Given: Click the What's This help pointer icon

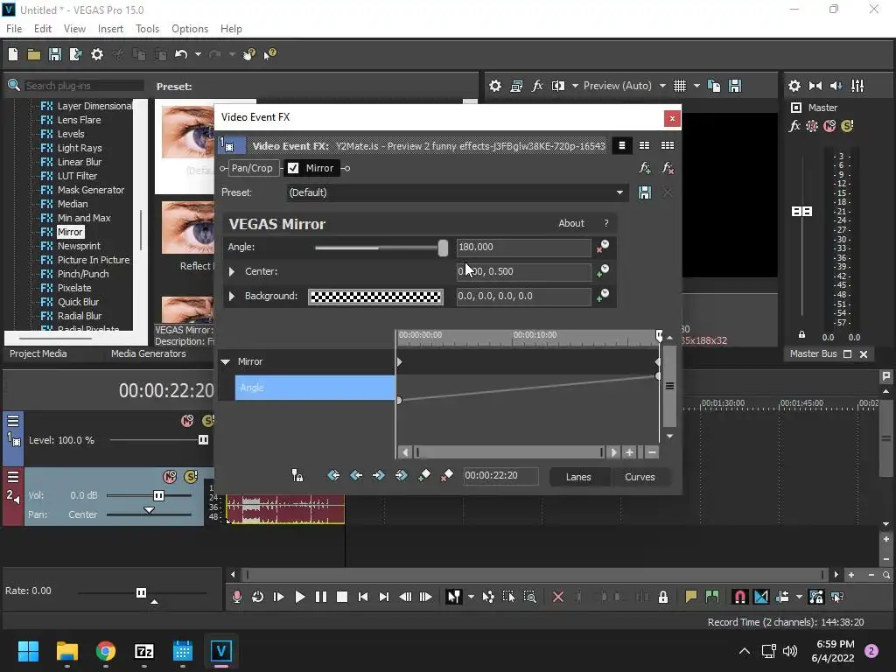Looking at the screenshot, I should (x=269, y=54).
